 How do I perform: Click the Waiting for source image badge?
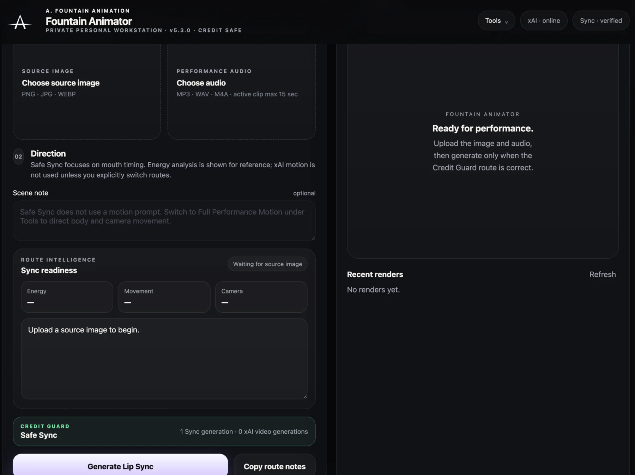(x=267, y=264)
